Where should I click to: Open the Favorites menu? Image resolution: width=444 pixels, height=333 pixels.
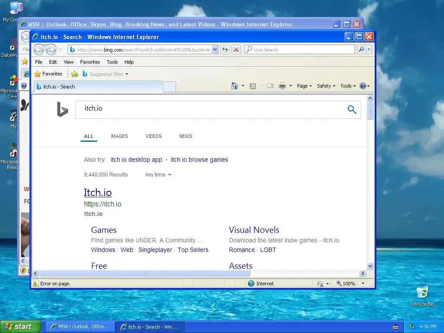90,62
